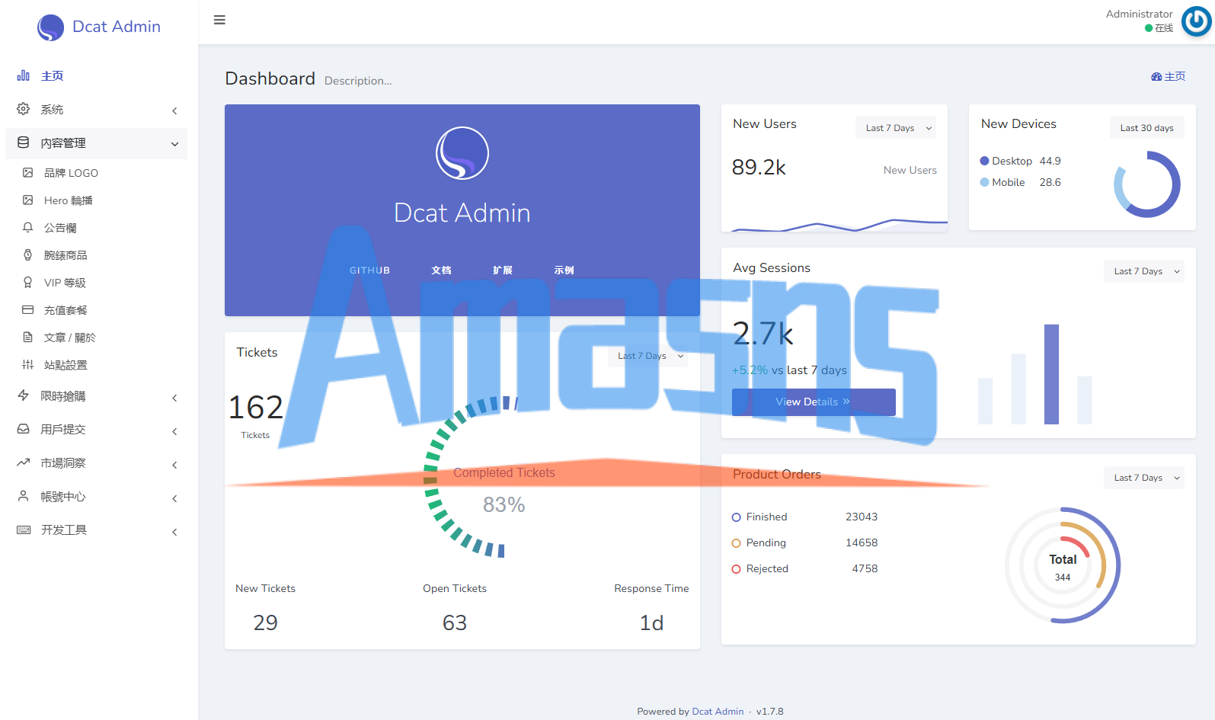This screenshot has width=1215, height=720.
Task: Expand the 用戶提交 submenu arrow
Action: tap(174, 431)
